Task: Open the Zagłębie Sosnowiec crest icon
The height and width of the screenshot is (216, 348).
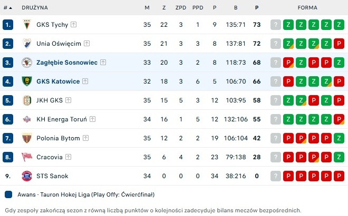Action: coord(27,63)
